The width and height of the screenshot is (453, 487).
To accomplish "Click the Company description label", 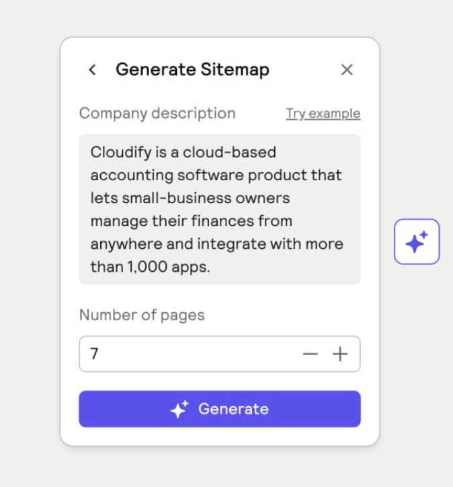I will point(157,113).
